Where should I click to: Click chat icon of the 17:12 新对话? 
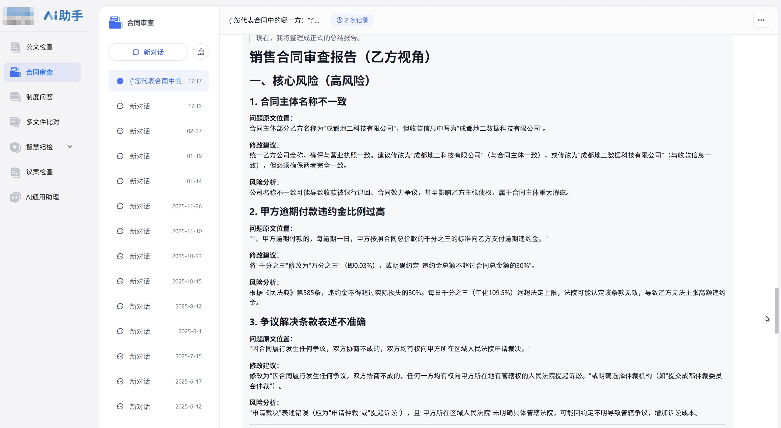point(120,106)
